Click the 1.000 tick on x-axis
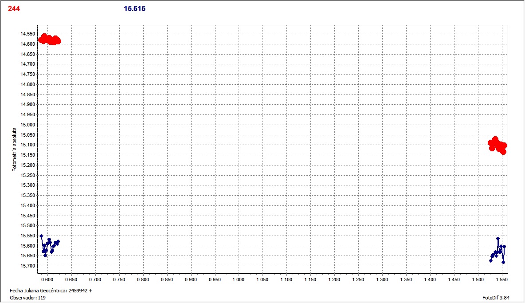 coord(239,280)
